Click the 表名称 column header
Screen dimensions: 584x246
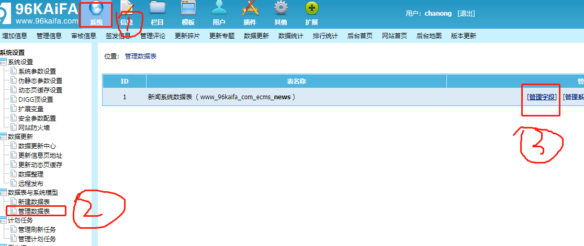(x=297, y=81)
